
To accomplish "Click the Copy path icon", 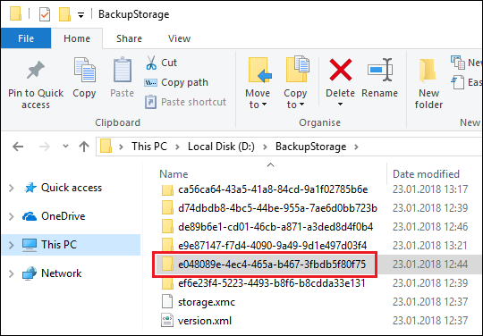I will click(150, 82).
